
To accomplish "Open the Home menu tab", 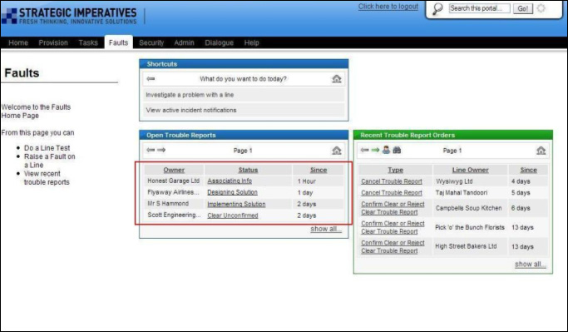I will [x=18, y=42].
